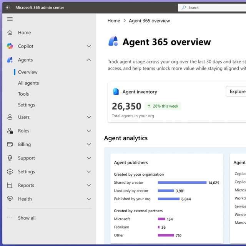Click the purple Other bar
The height and width of the screenshot is (246, 246).
pos(166,235)
